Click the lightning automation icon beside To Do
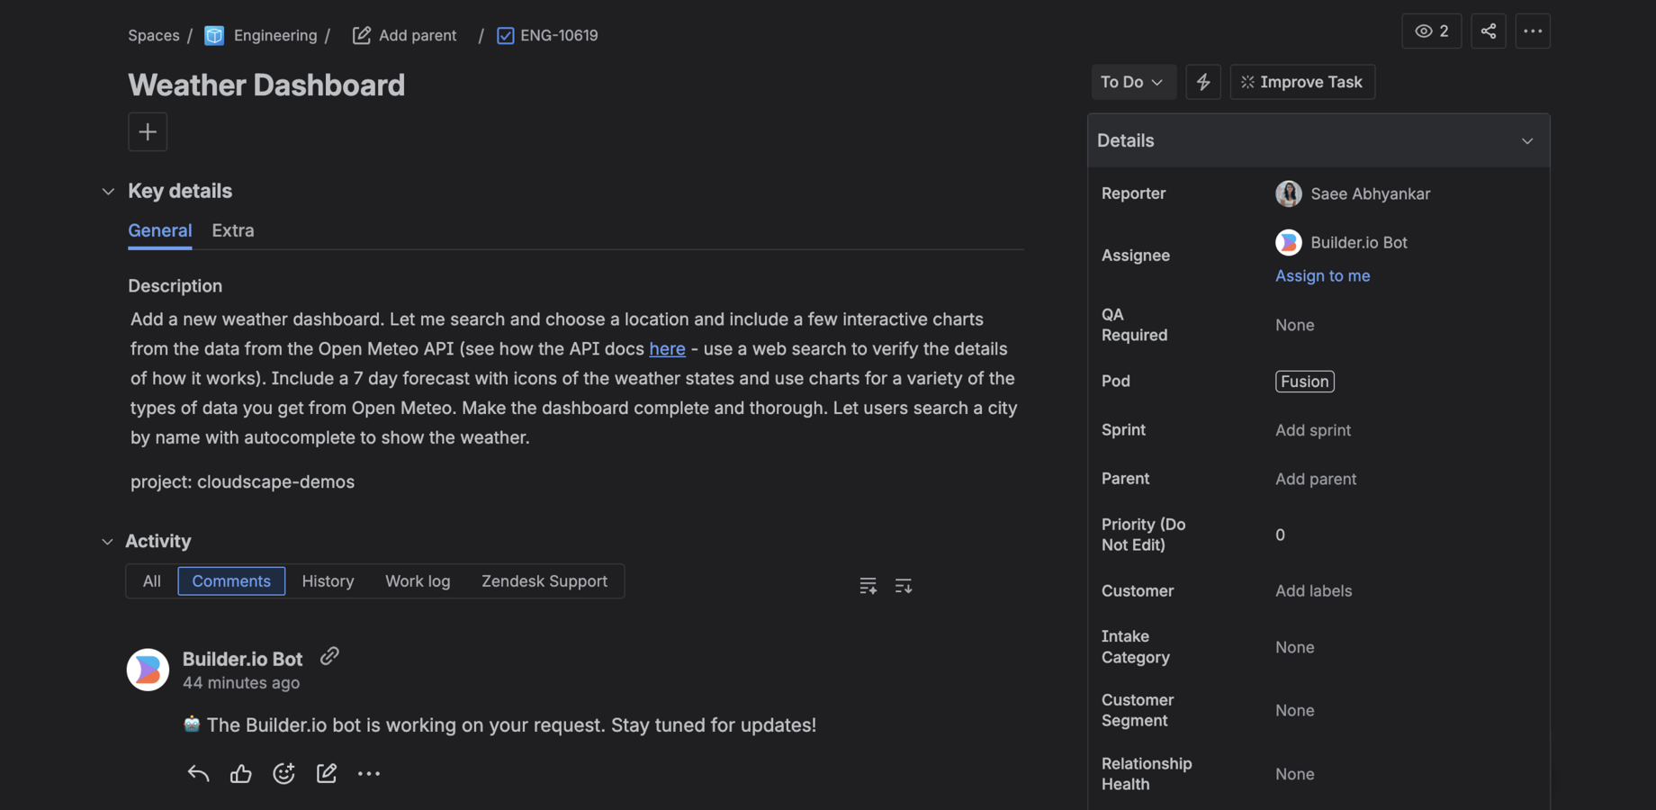Image resolution: width=1656 pixels, height=810 pixels. coord(1203,82)
